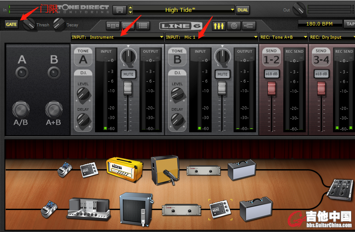Viewport: 355px width, 232px height.
Task: Stomp the A/B footswitch
Action: (21, 110)
